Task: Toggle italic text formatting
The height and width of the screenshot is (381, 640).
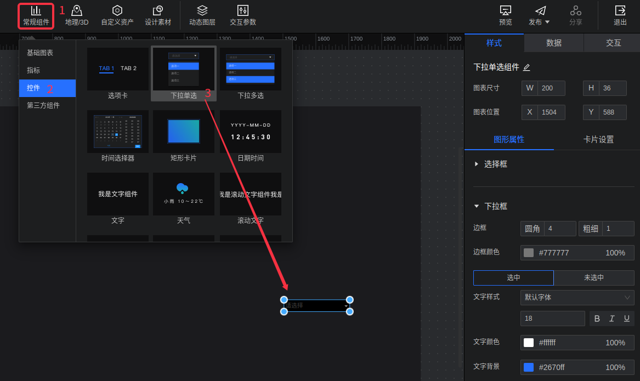Action: point(612,319)
